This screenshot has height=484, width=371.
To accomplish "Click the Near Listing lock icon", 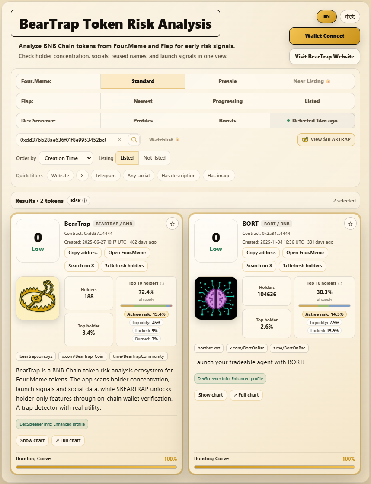I will click(x=328, y=81).
